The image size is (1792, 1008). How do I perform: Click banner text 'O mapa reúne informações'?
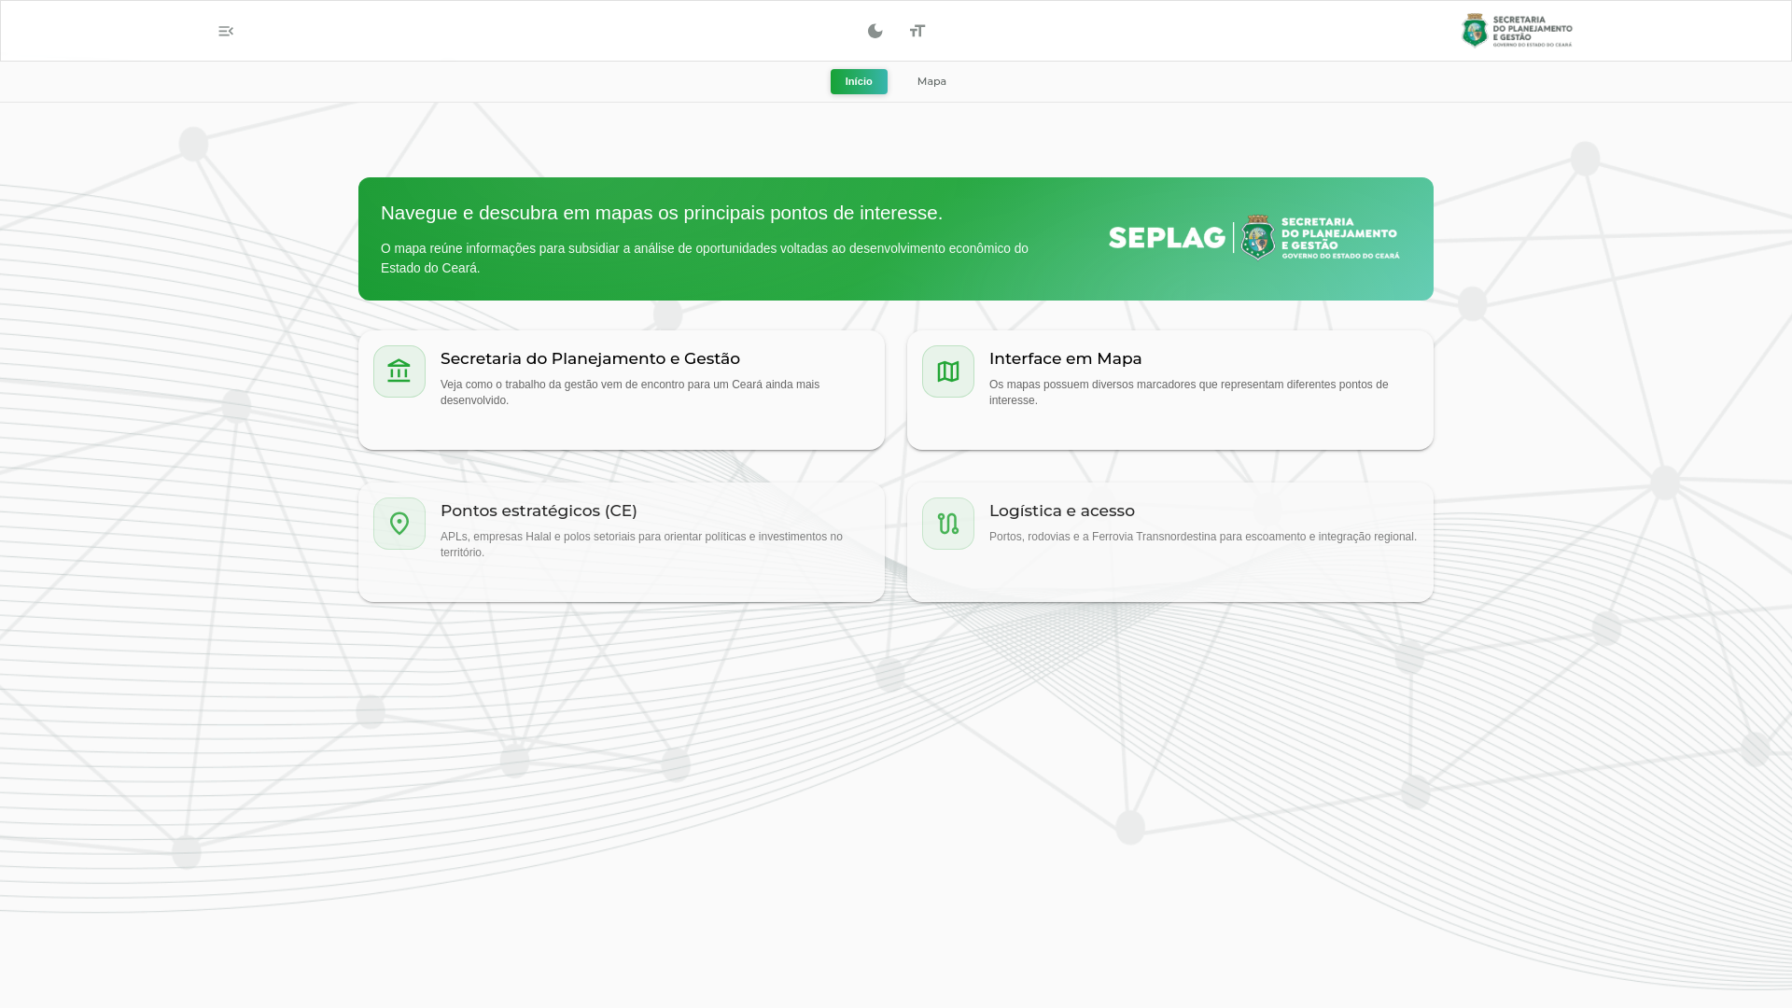[x=705, y=258]
